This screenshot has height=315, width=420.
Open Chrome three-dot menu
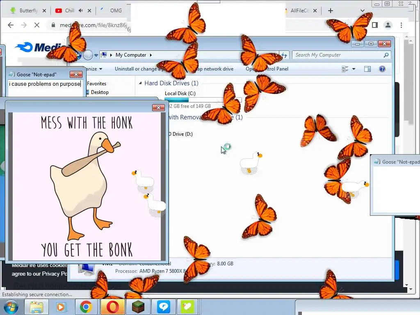401,25
